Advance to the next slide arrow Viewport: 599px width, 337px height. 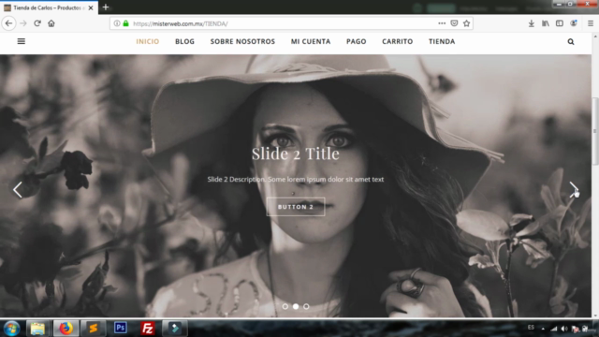pyautogui.click(x=574, y=189)
